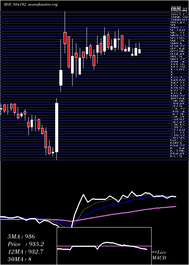The width and height of the screenshot is (189, 265).
Task: Click the magenta signal line in MACD panel
Action: click(x=104, y=246)
